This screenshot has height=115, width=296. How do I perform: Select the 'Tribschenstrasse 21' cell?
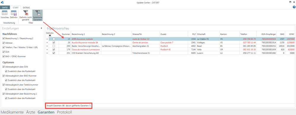[146, 53]
